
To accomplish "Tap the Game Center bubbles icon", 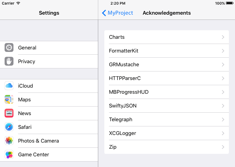I will coord(9,154).
